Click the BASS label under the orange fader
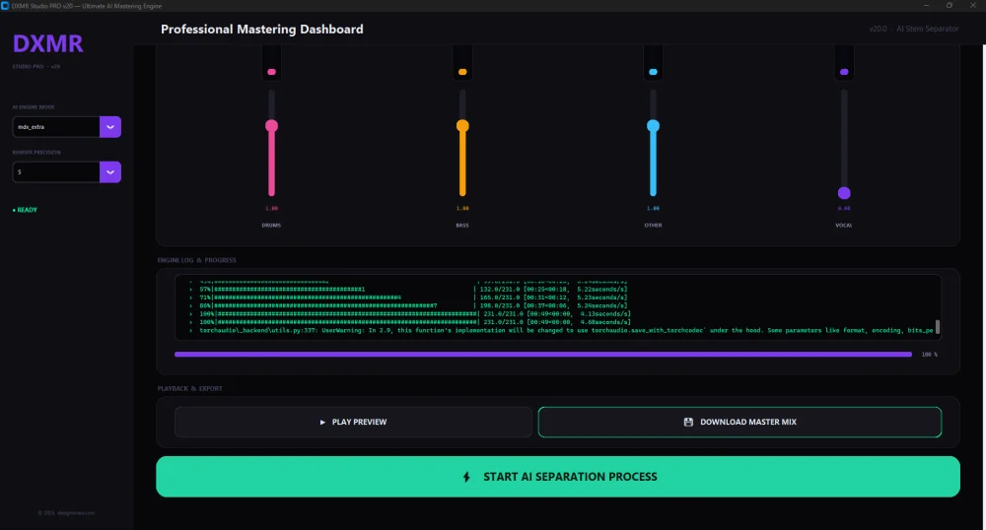This screenshot has width=986, height=530. (462, 226)
